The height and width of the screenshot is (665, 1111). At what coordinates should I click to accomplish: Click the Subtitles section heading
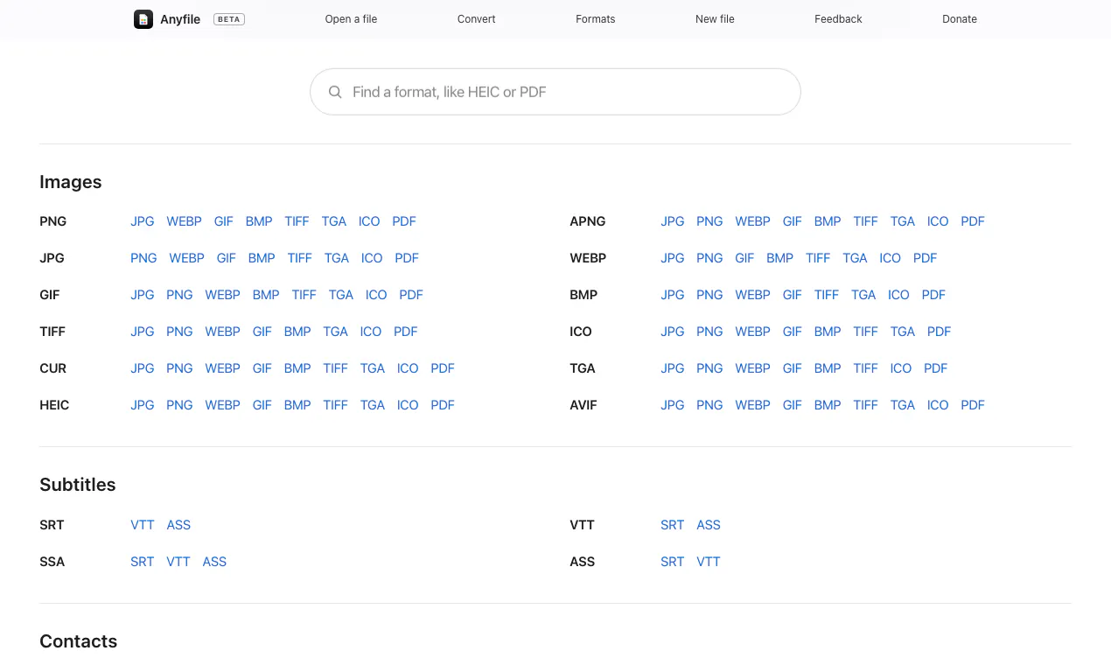pyautogui.click(x=78, y=485)
